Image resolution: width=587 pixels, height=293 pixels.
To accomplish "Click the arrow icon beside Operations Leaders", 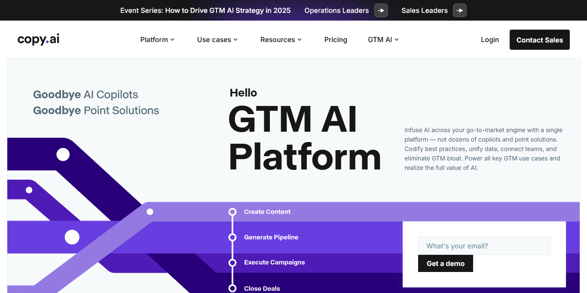I will (x=381, y=10).
